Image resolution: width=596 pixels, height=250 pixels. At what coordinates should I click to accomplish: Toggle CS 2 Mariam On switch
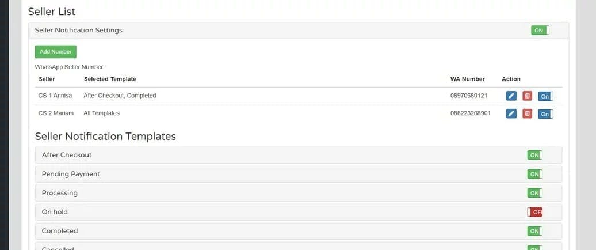[x=545, y=114]
